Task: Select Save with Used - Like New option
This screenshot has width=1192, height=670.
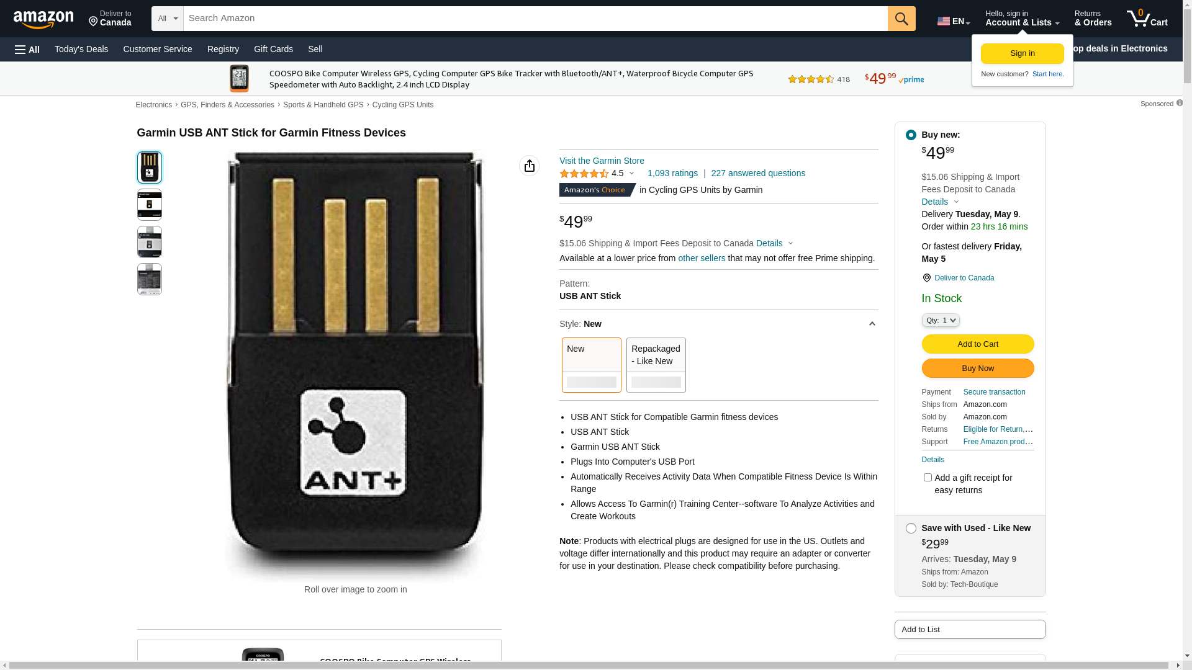Action: [x=911, y=529]
